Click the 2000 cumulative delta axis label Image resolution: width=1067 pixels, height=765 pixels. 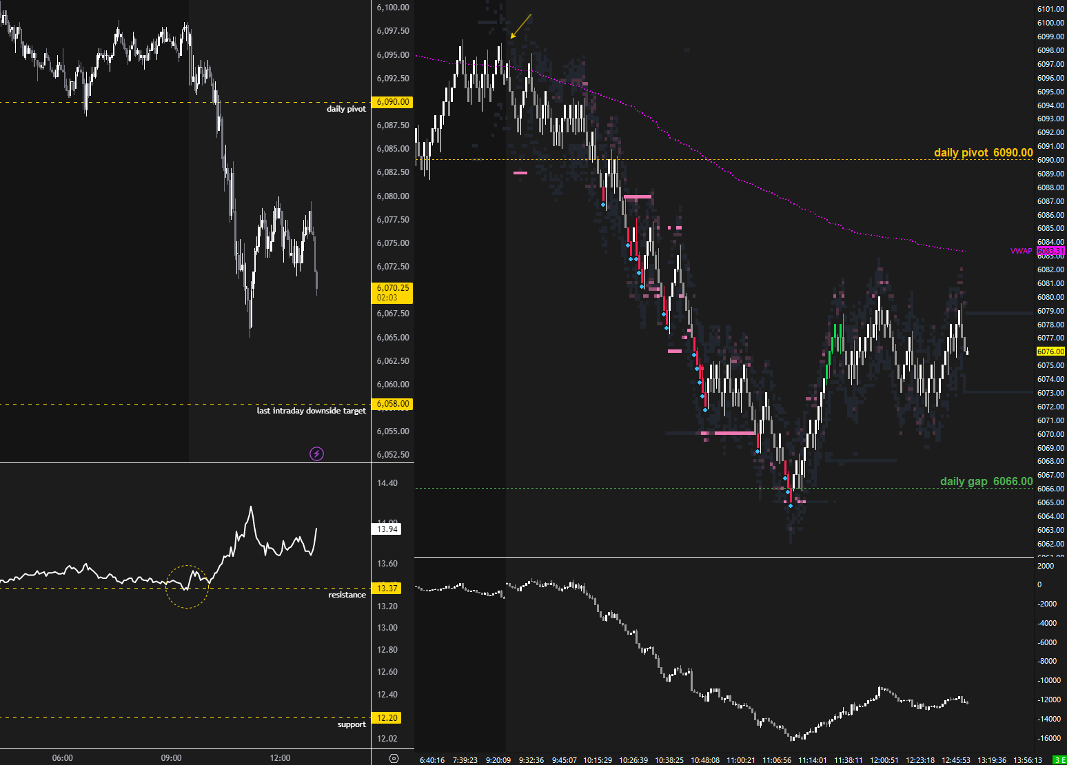point(1046,566)
